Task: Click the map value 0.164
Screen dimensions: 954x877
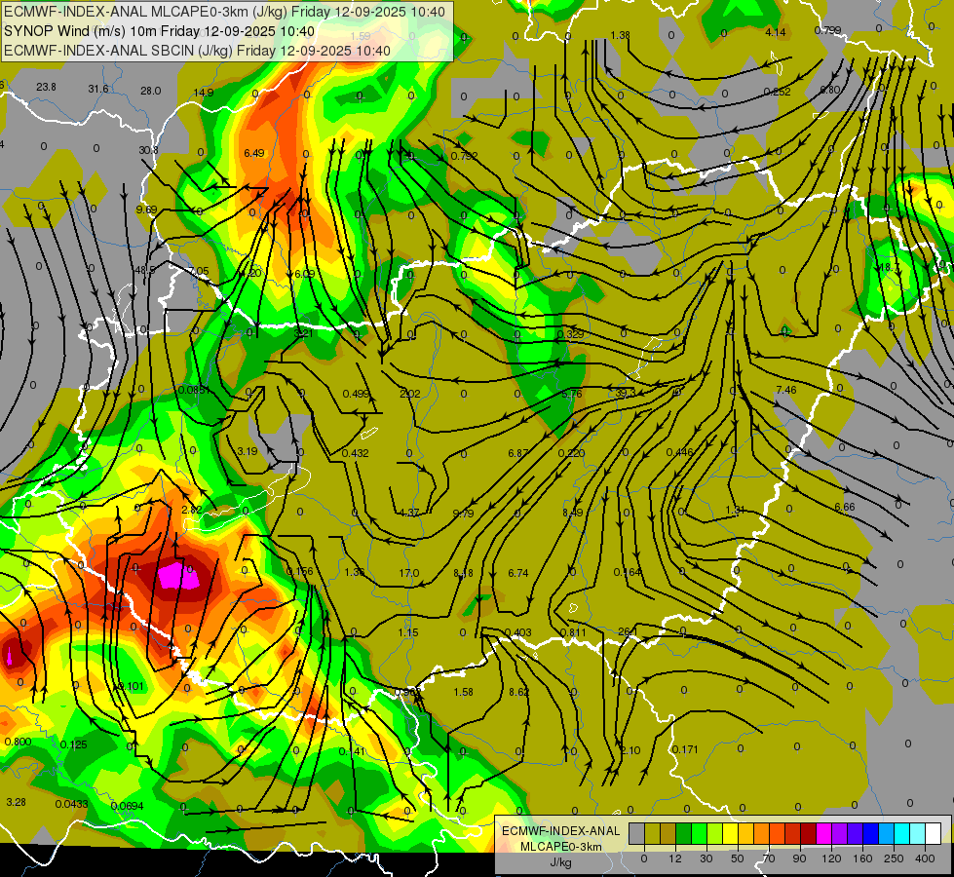Action: 627,571
